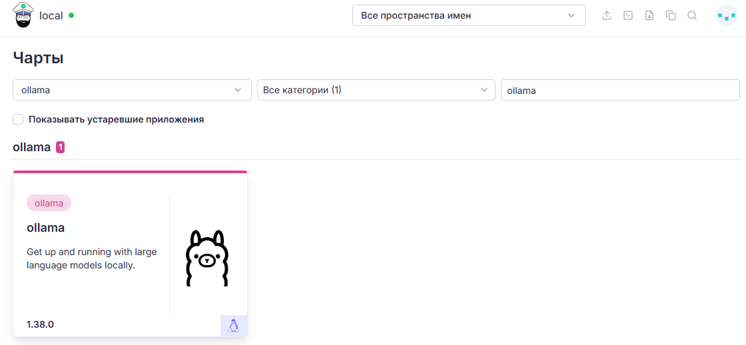
Task: Click the pink count badge next to ollama
Action: 61,147
